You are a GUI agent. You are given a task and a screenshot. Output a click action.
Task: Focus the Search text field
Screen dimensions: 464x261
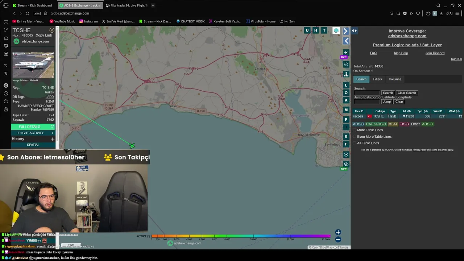(x=367, y=93)
